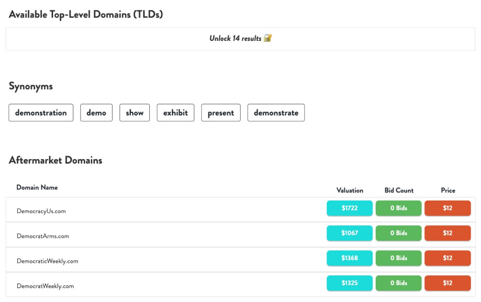Click the 0 Bids badge for DemocratWeekly.com

coord(398,283)
